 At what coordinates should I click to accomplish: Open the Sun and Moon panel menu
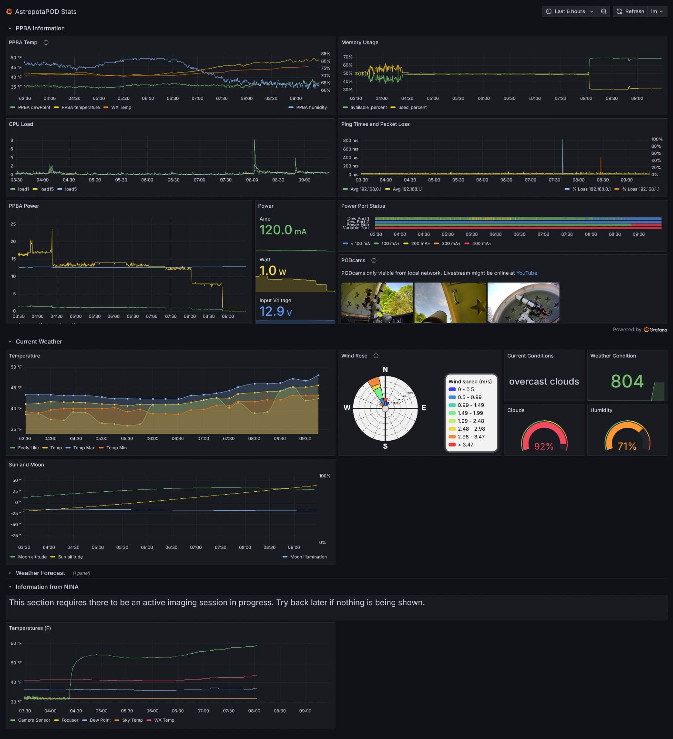coord(27,465)
